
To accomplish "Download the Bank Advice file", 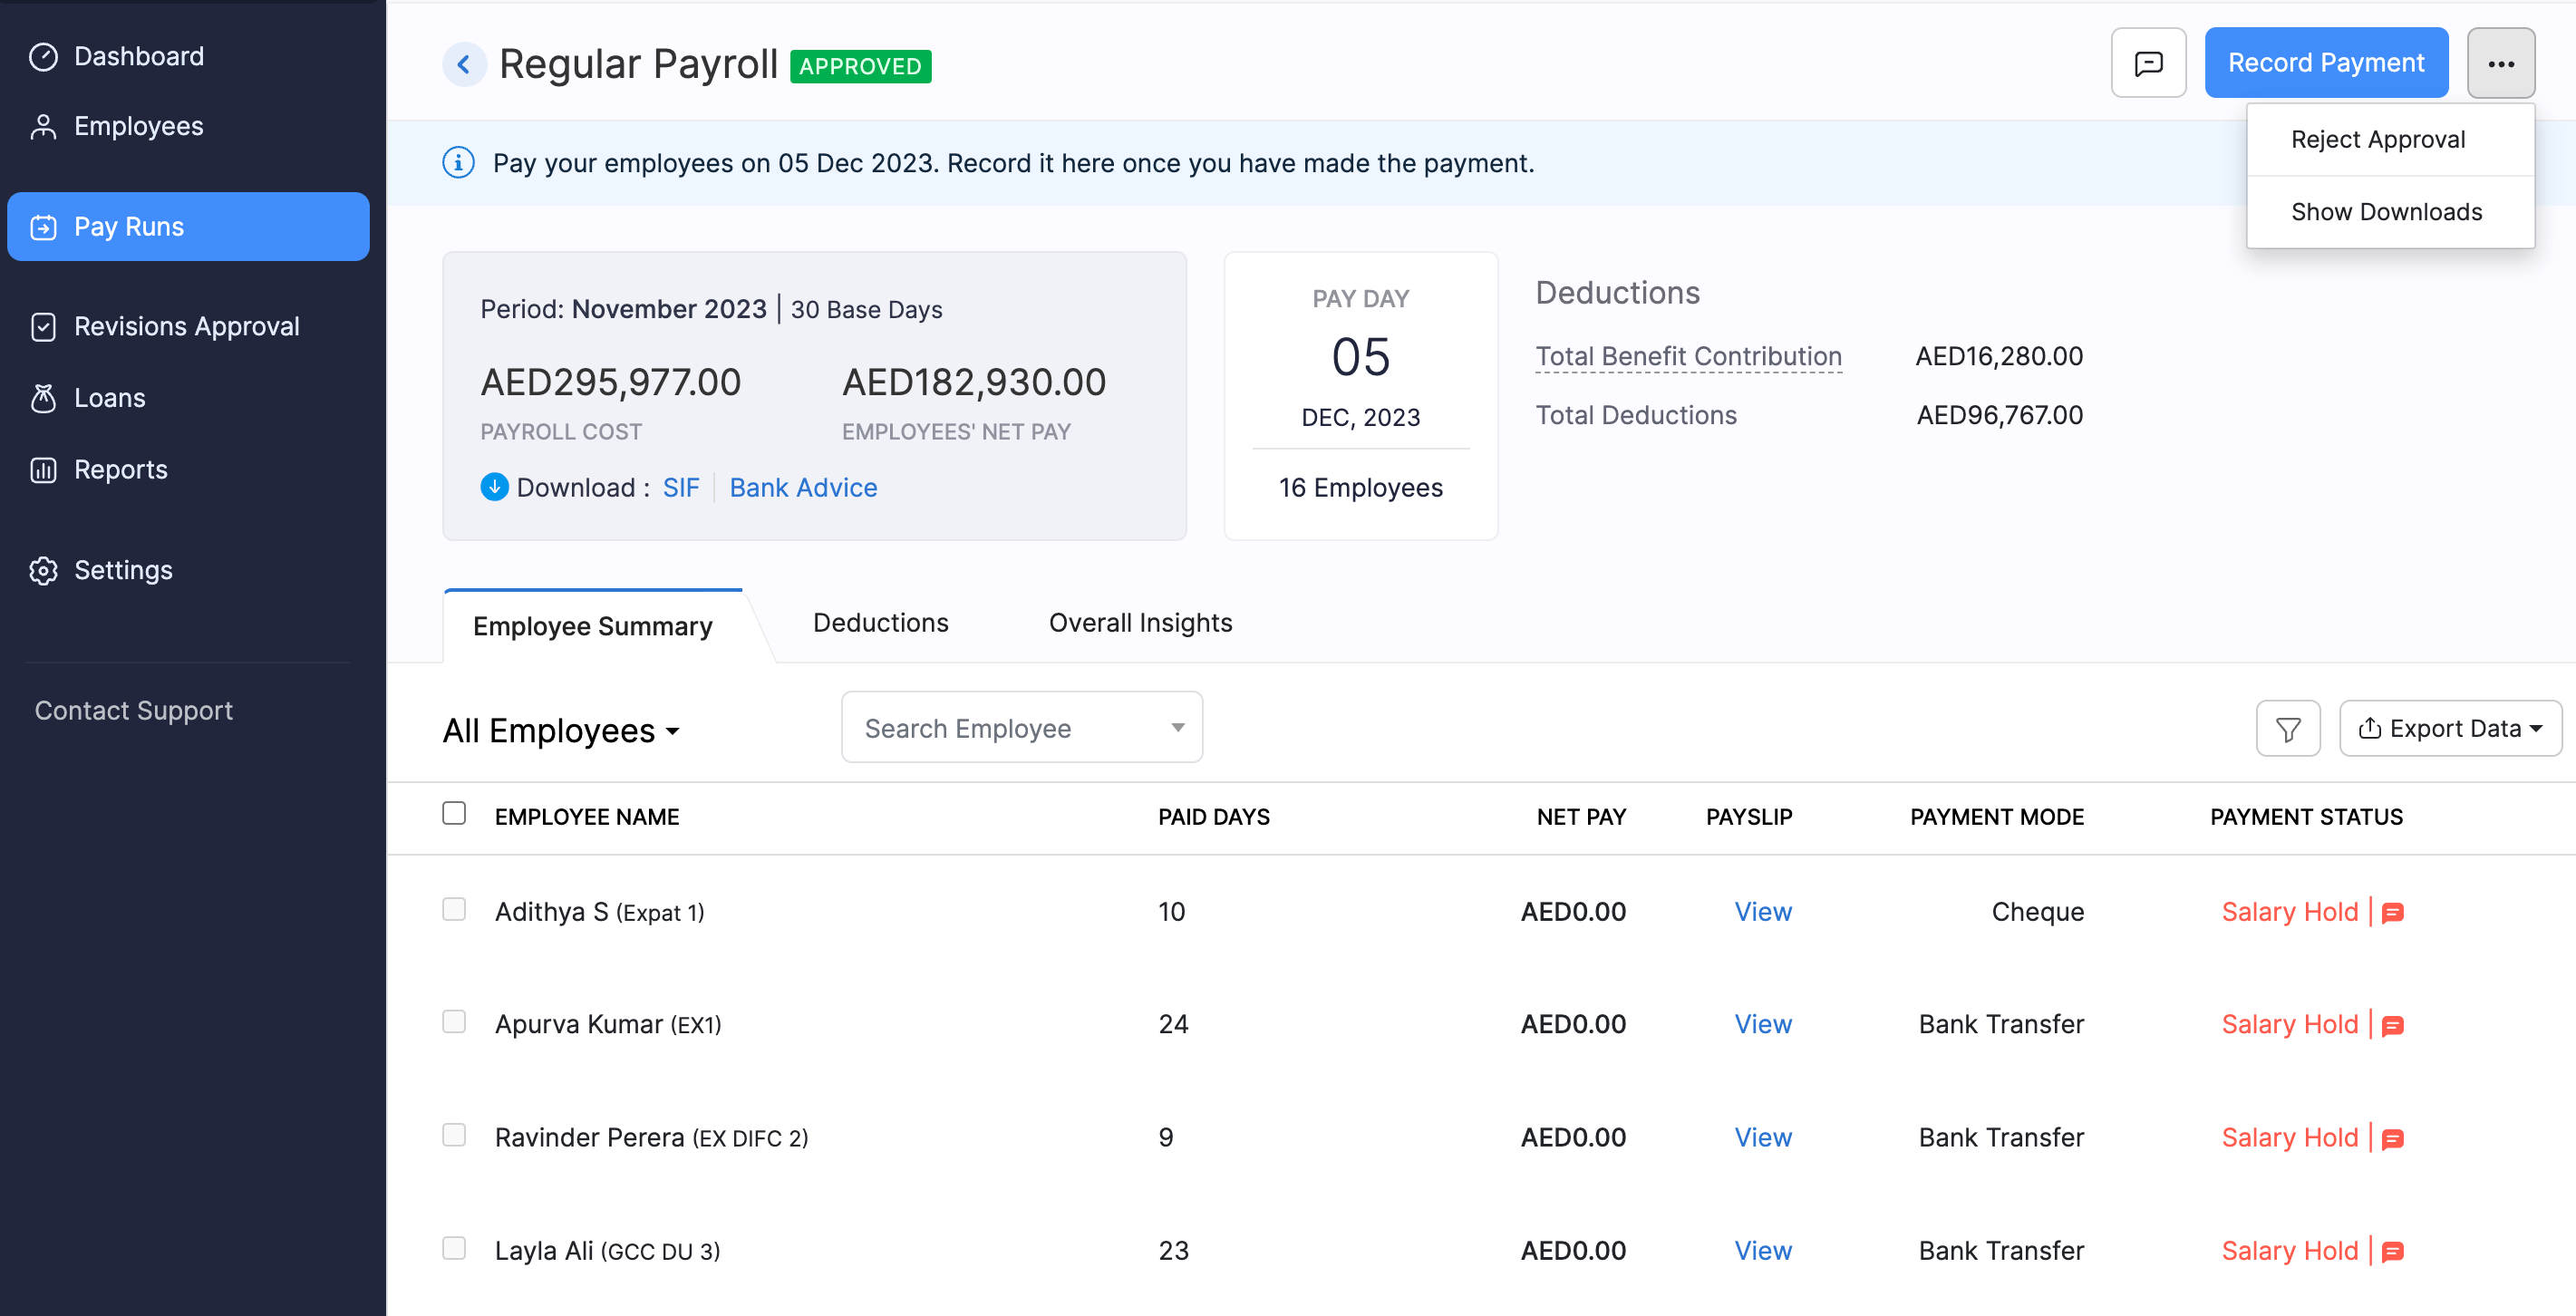I will pyautogui.click(x=803, y=487).
